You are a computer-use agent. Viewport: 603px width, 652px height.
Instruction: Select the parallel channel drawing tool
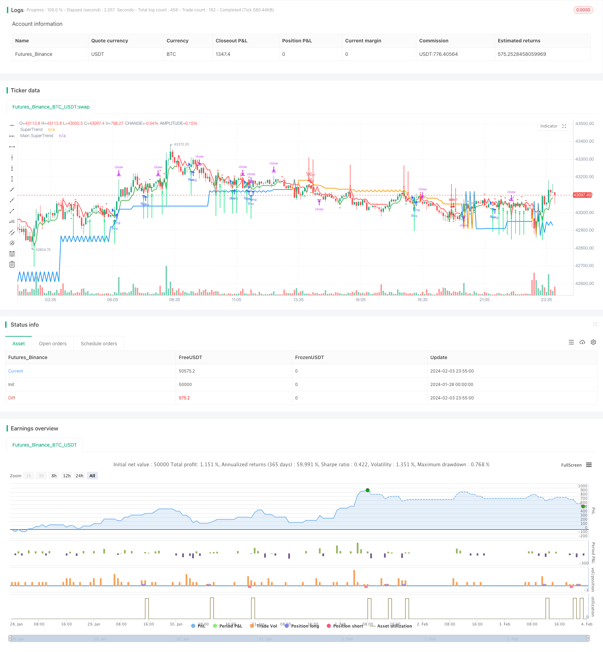[12, 232]
